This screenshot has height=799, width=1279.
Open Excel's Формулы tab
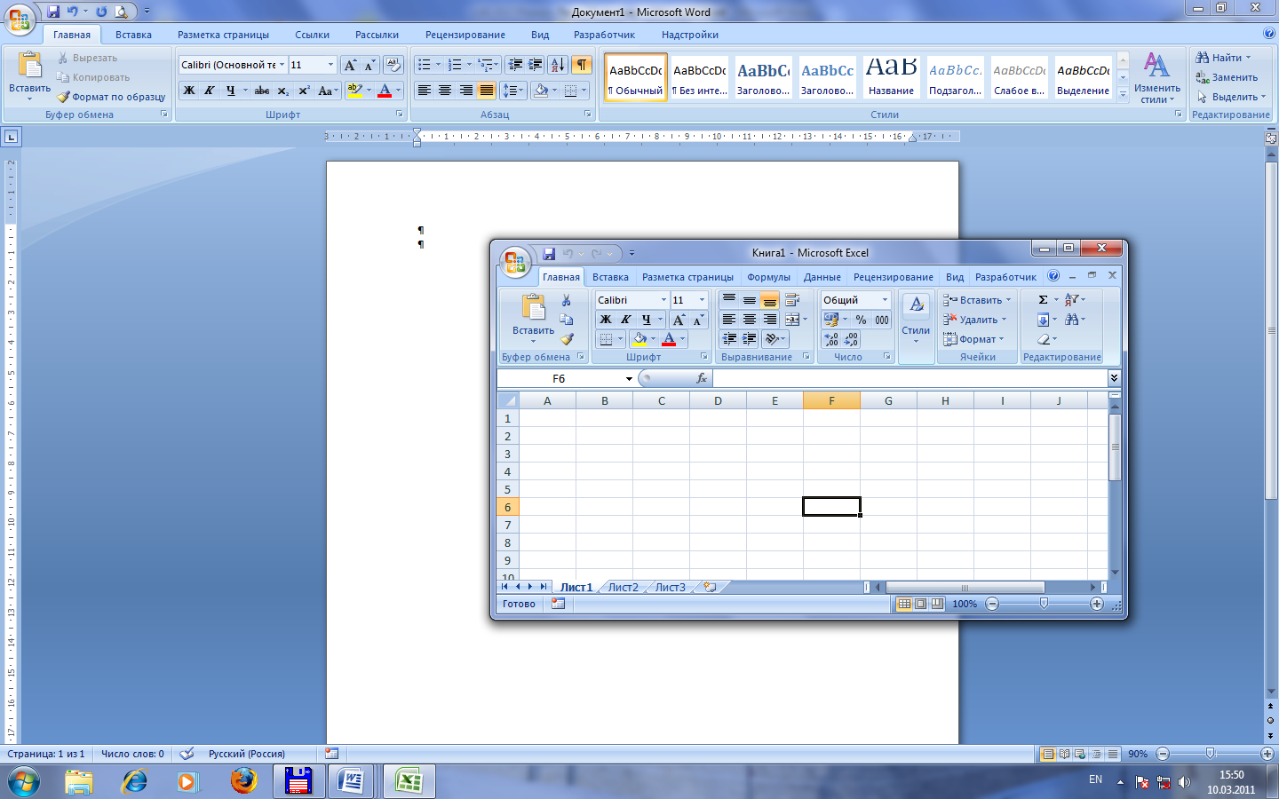[x=769, y=277]
